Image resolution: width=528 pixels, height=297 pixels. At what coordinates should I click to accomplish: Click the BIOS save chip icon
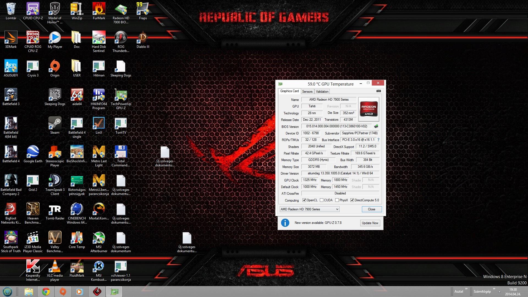click(x=376, y=126)
